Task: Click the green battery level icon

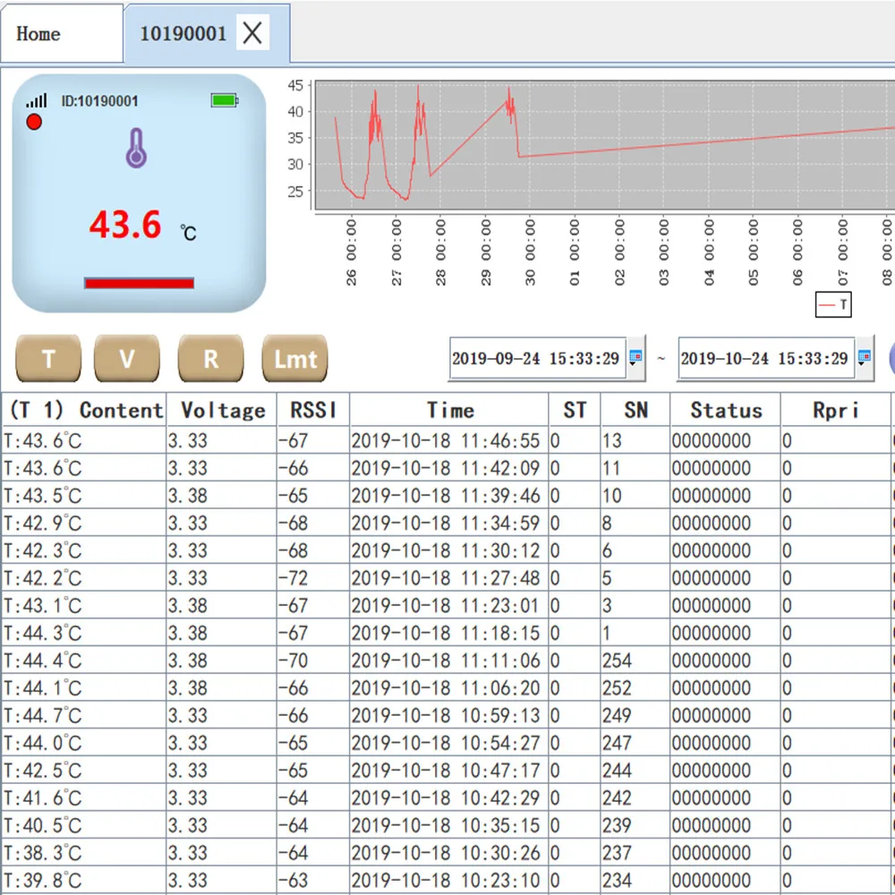Action: coord(225,100)
